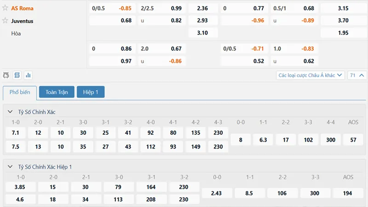Screen dimensions: 368x207
Task: Select the draw (Hòa) odds 3.10
Action: coord(202,33)
